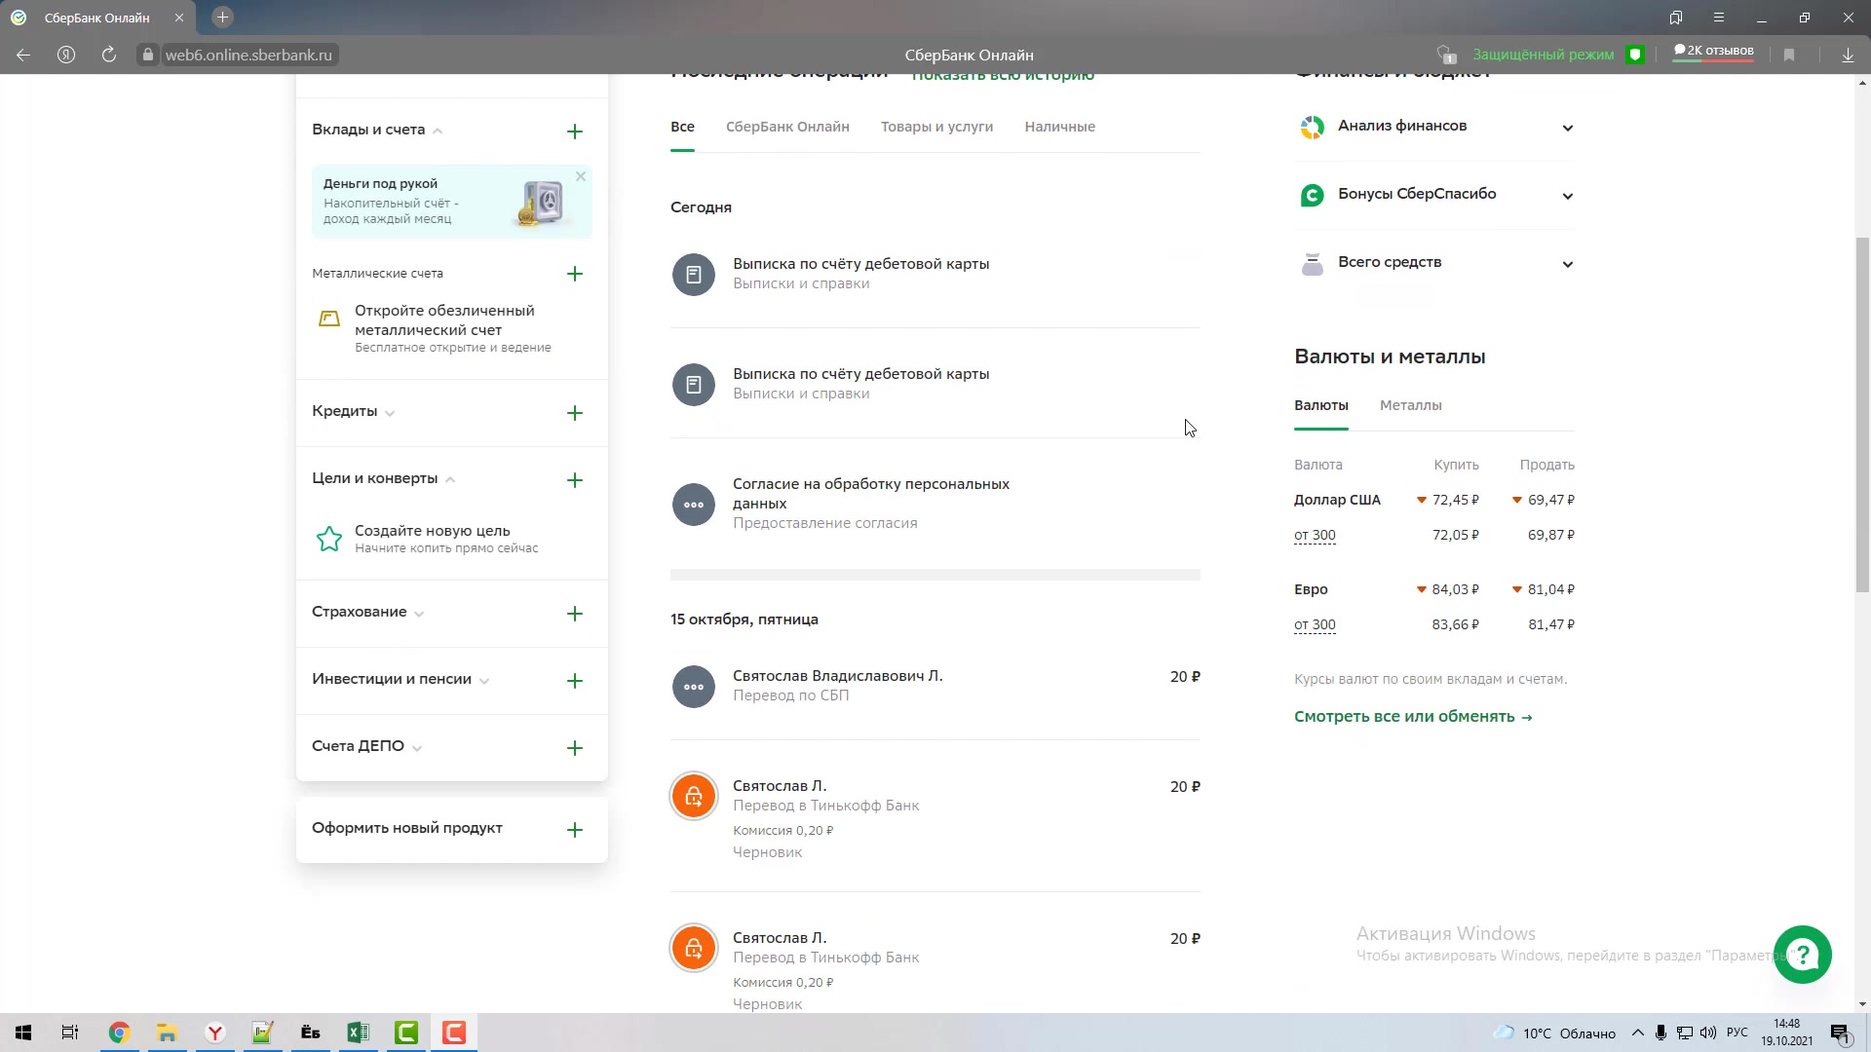The width and height of the screenshot is (1871, 1052).
Task: Select the Валюты tab
Action: 1321,405
